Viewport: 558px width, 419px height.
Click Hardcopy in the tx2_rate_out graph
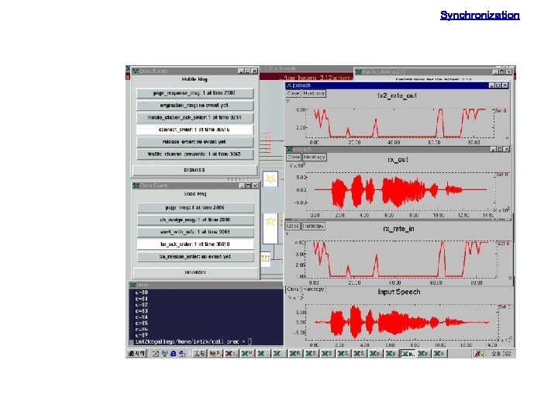(x=314, y=93)
